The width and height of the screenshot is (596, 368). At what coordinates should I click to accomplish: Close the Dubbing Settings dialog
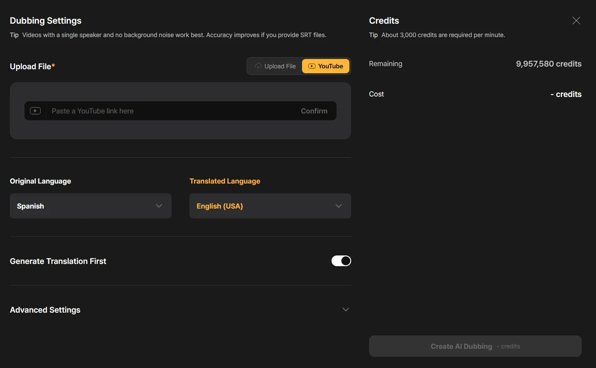576,21
